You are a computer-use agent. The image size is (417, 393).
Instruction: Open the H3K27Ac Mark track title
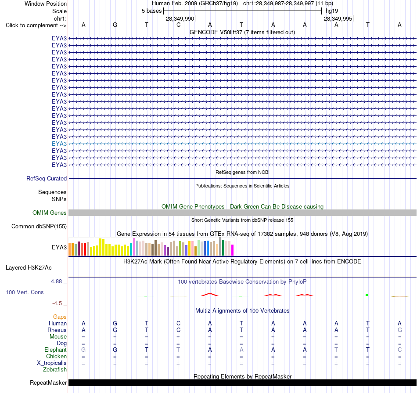(242, 262)
